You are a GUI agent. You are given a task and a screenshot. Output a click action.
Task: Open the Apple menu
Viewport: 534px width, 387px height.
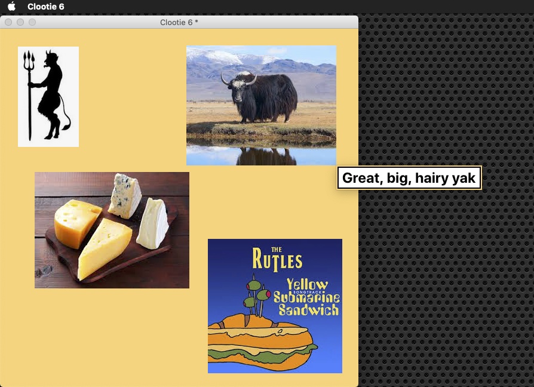(11, 7)
